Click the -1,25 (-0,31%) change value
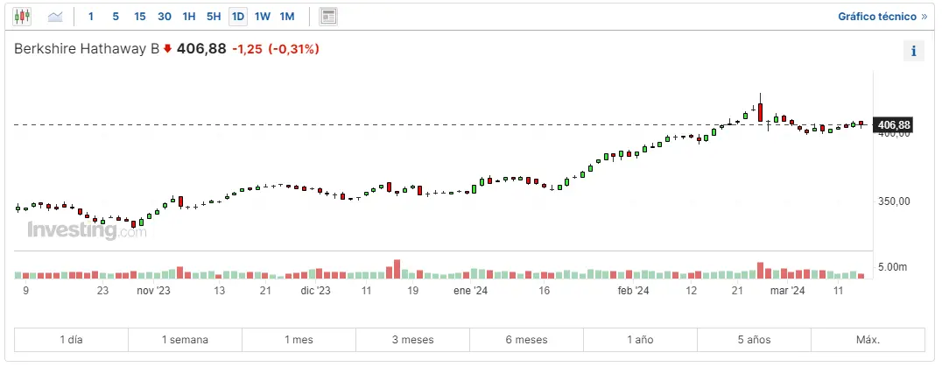 276,49
